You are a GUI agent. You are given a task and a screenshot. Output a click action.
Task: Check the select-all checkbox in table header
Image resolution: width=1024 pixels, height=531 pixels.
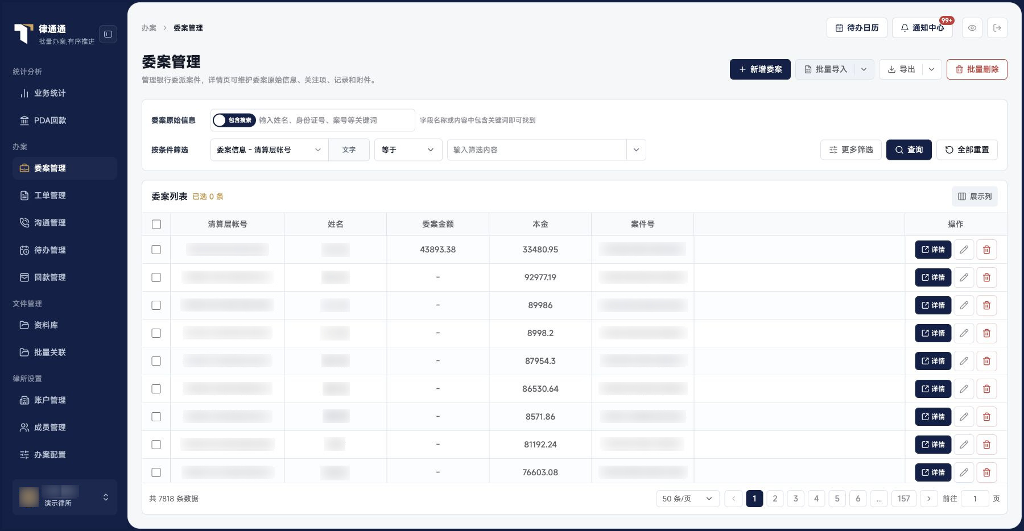156,225
